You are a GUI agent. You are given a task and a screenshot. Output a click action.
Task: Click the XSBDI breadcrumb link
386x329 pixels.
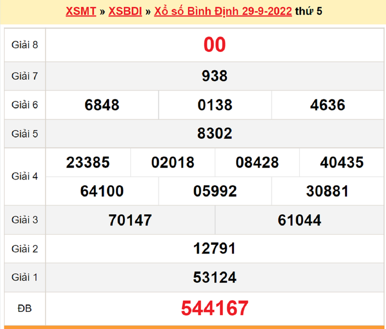(125, 11)
